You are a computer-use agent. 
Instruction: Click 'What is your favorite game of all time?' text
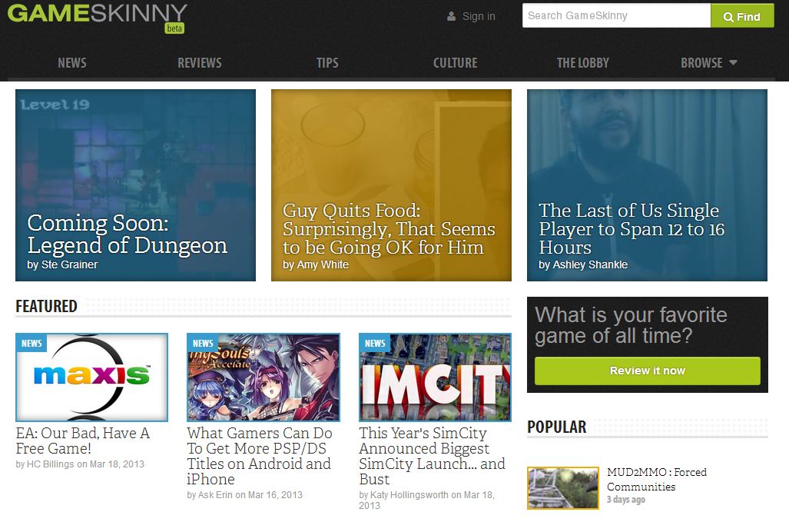tap(631, 325)
